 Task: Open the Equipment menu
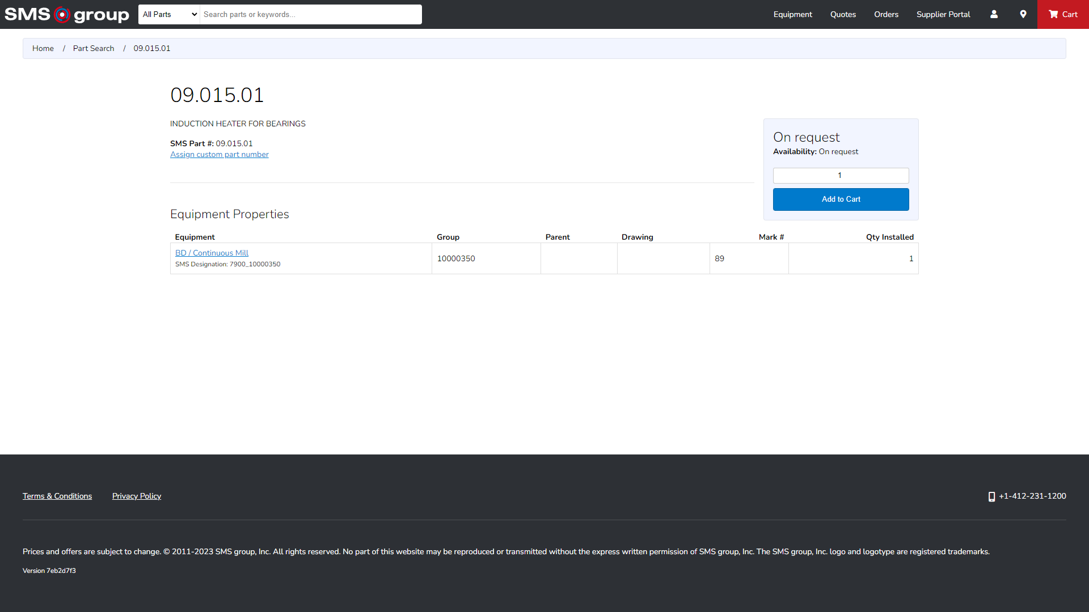[792, 14]
